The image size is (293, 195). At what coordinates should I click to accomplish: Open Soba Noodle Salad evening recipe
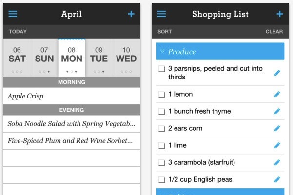click(71, 124)
